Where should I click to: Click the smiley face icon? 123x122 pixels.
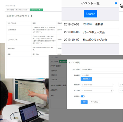tap(121, 6)
